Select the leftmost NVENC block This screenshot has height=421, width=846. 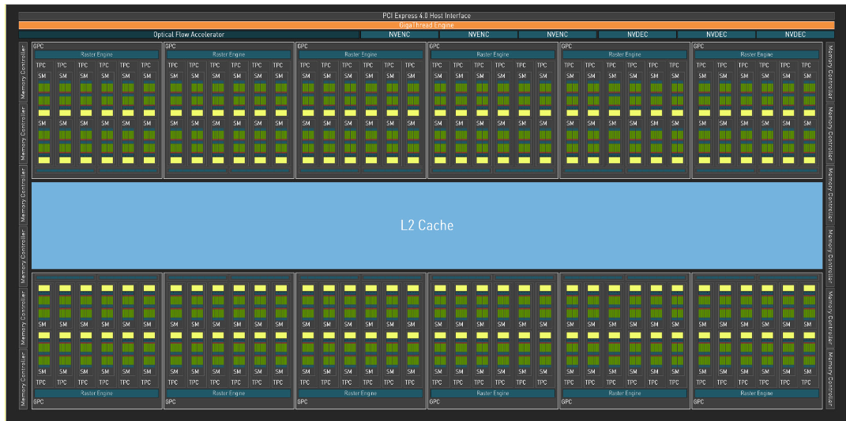tap(399, 35)
